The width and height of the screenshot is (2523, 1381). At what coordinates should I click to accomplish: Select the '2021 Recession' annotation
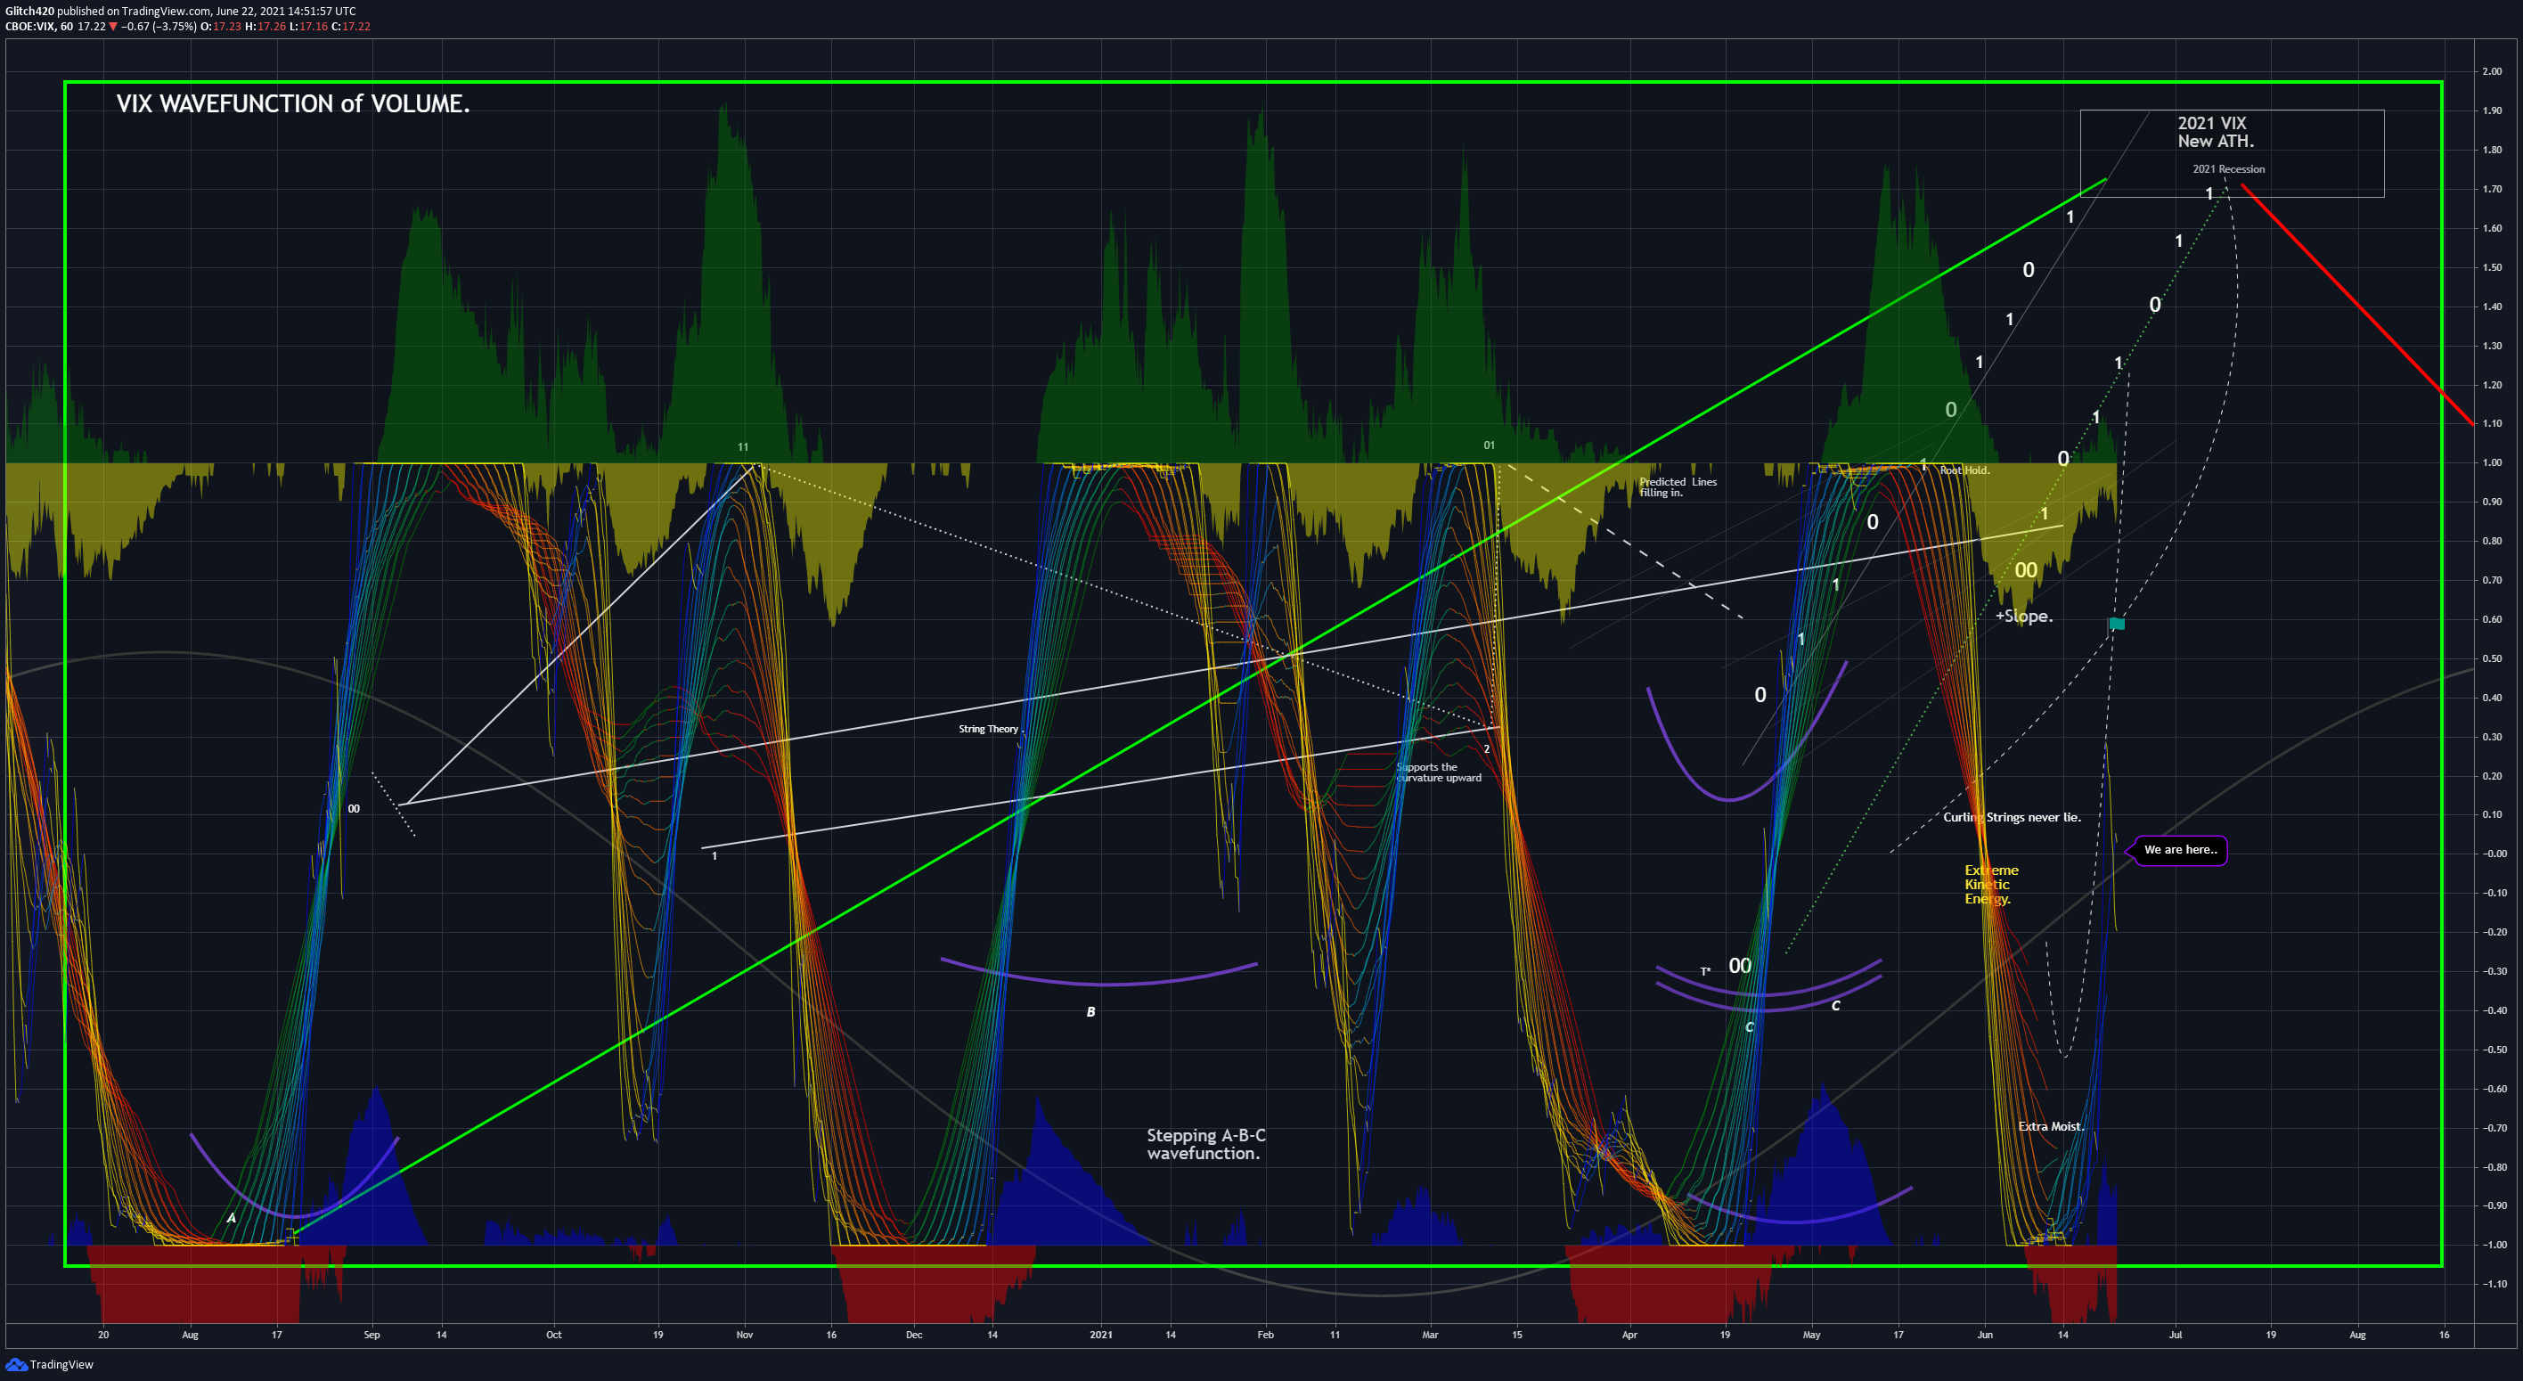[2228, 169]
